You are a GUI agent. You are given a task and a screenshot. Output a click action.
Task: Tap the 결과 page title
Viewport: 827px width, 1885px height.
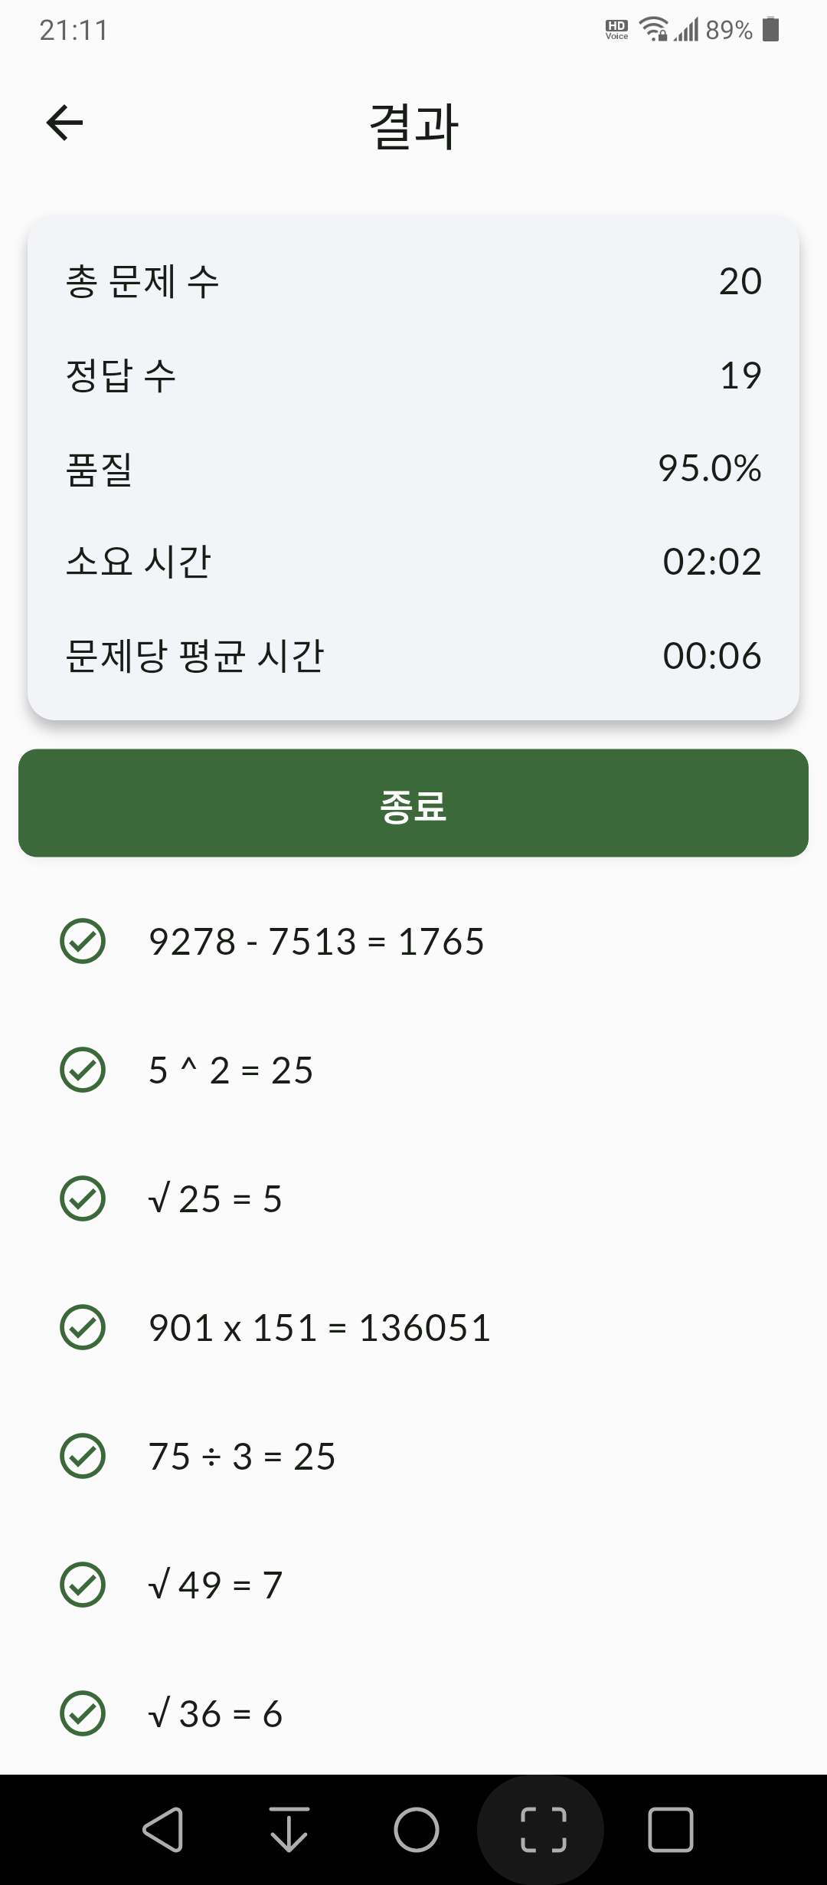(x=413, y=126)
